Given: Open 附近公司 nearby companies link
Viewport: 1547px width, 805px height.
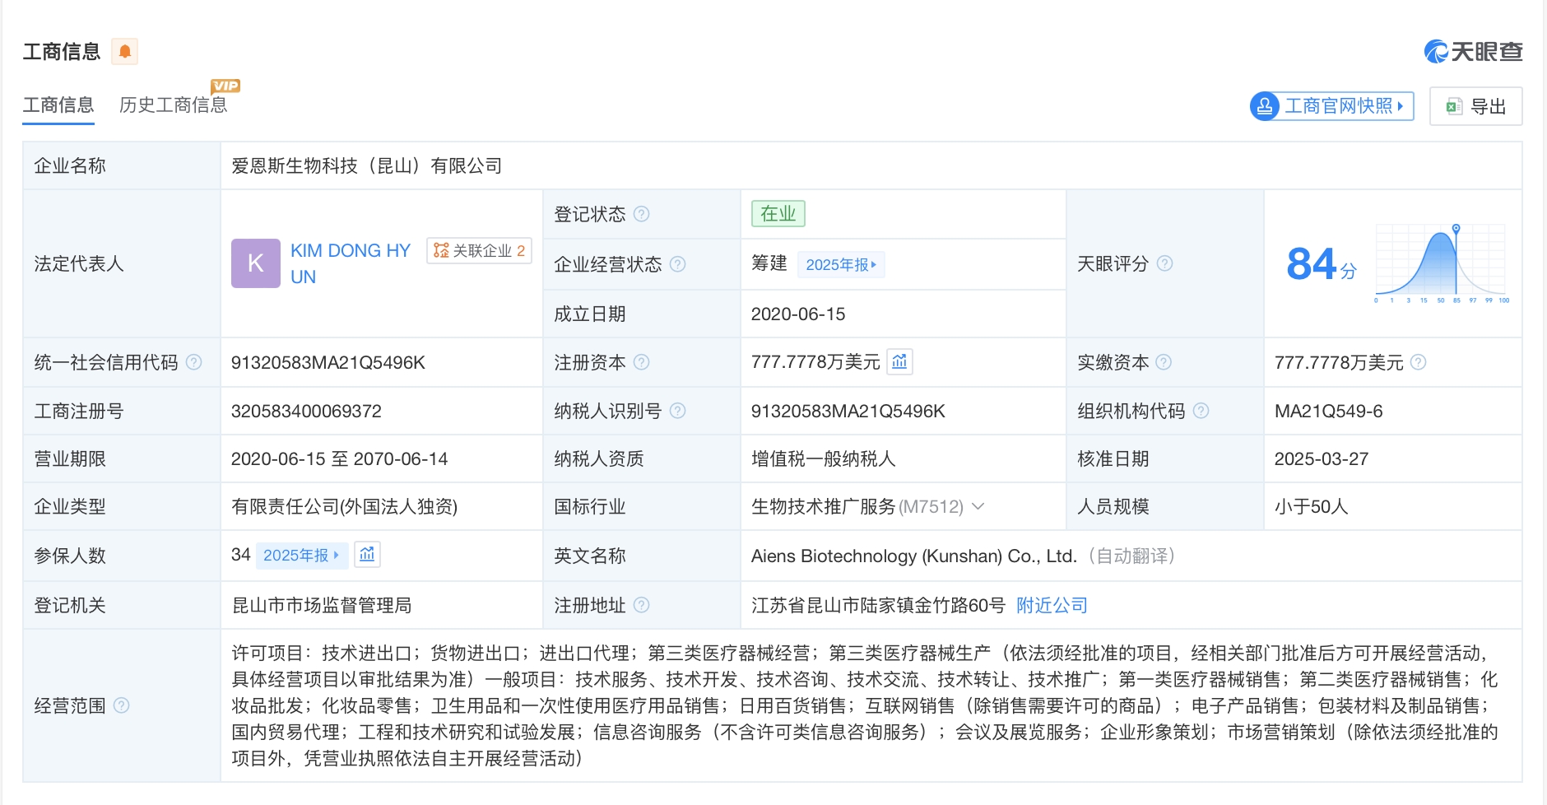Looking at the screenshot, I should 1052,606.
